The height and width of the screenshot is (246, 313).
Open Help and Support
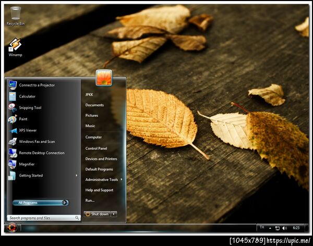click(99, 190)
